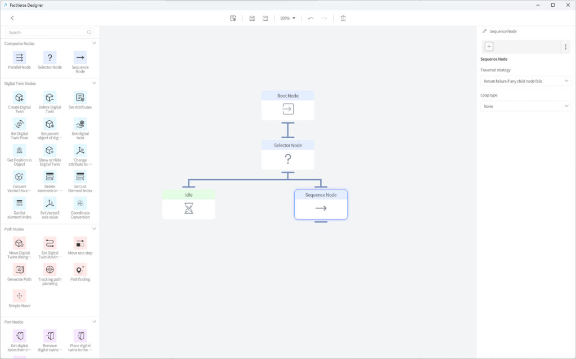
Task: Click the node palette Search field
Action: [x=50, y=32]
